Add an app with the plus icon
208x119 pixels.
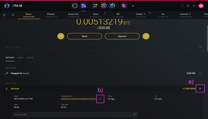tap(133, 6)
